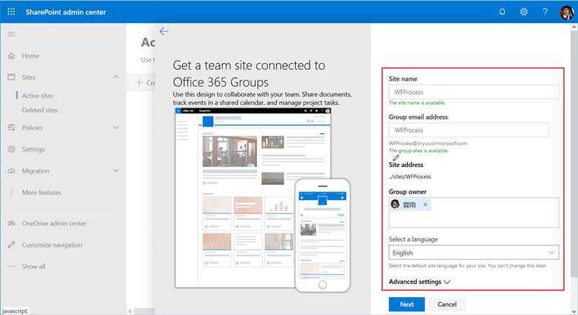This screenshot has width=578, height=315.
Task: Open the account profile picture
Action: 567,12
